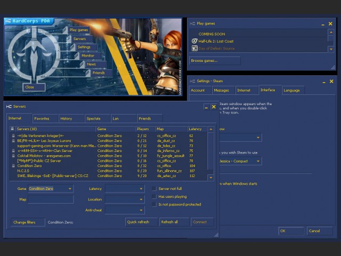This screenshot has width=341, height=256.
Task: Switch to Interface tab in Settings
Action: [270, 90]
